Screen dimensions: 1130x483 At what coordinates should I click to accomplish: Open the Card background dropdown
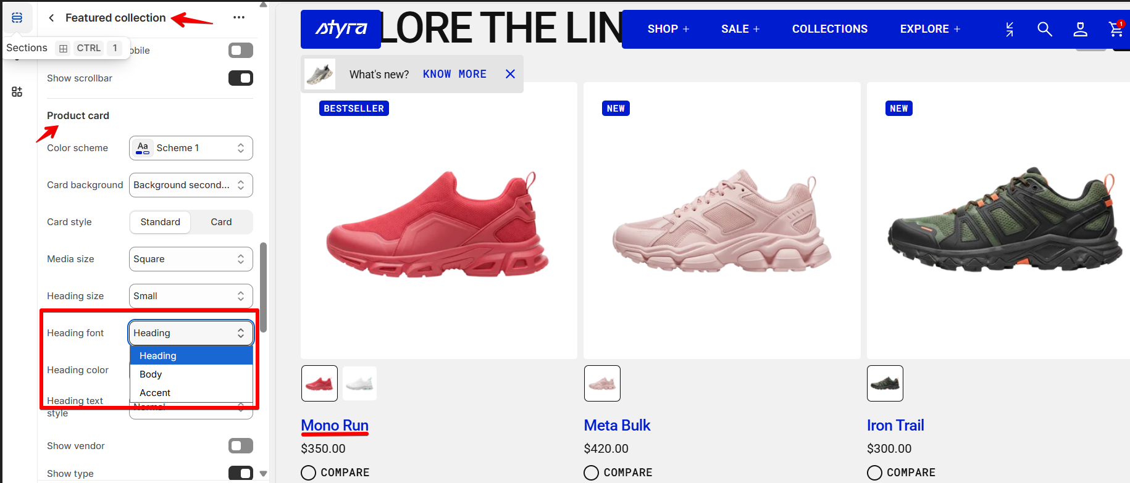click(191, 185)
